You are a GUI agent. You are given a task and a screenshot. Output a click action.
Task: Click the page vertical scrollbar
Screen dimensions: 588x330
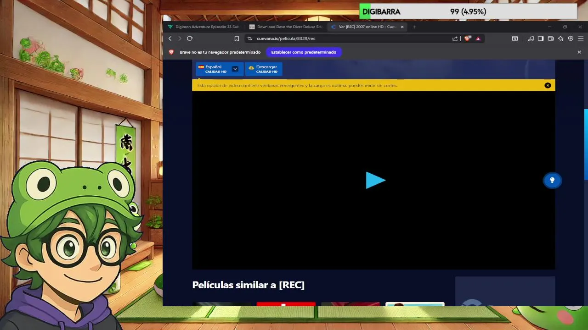coord(586,145)
